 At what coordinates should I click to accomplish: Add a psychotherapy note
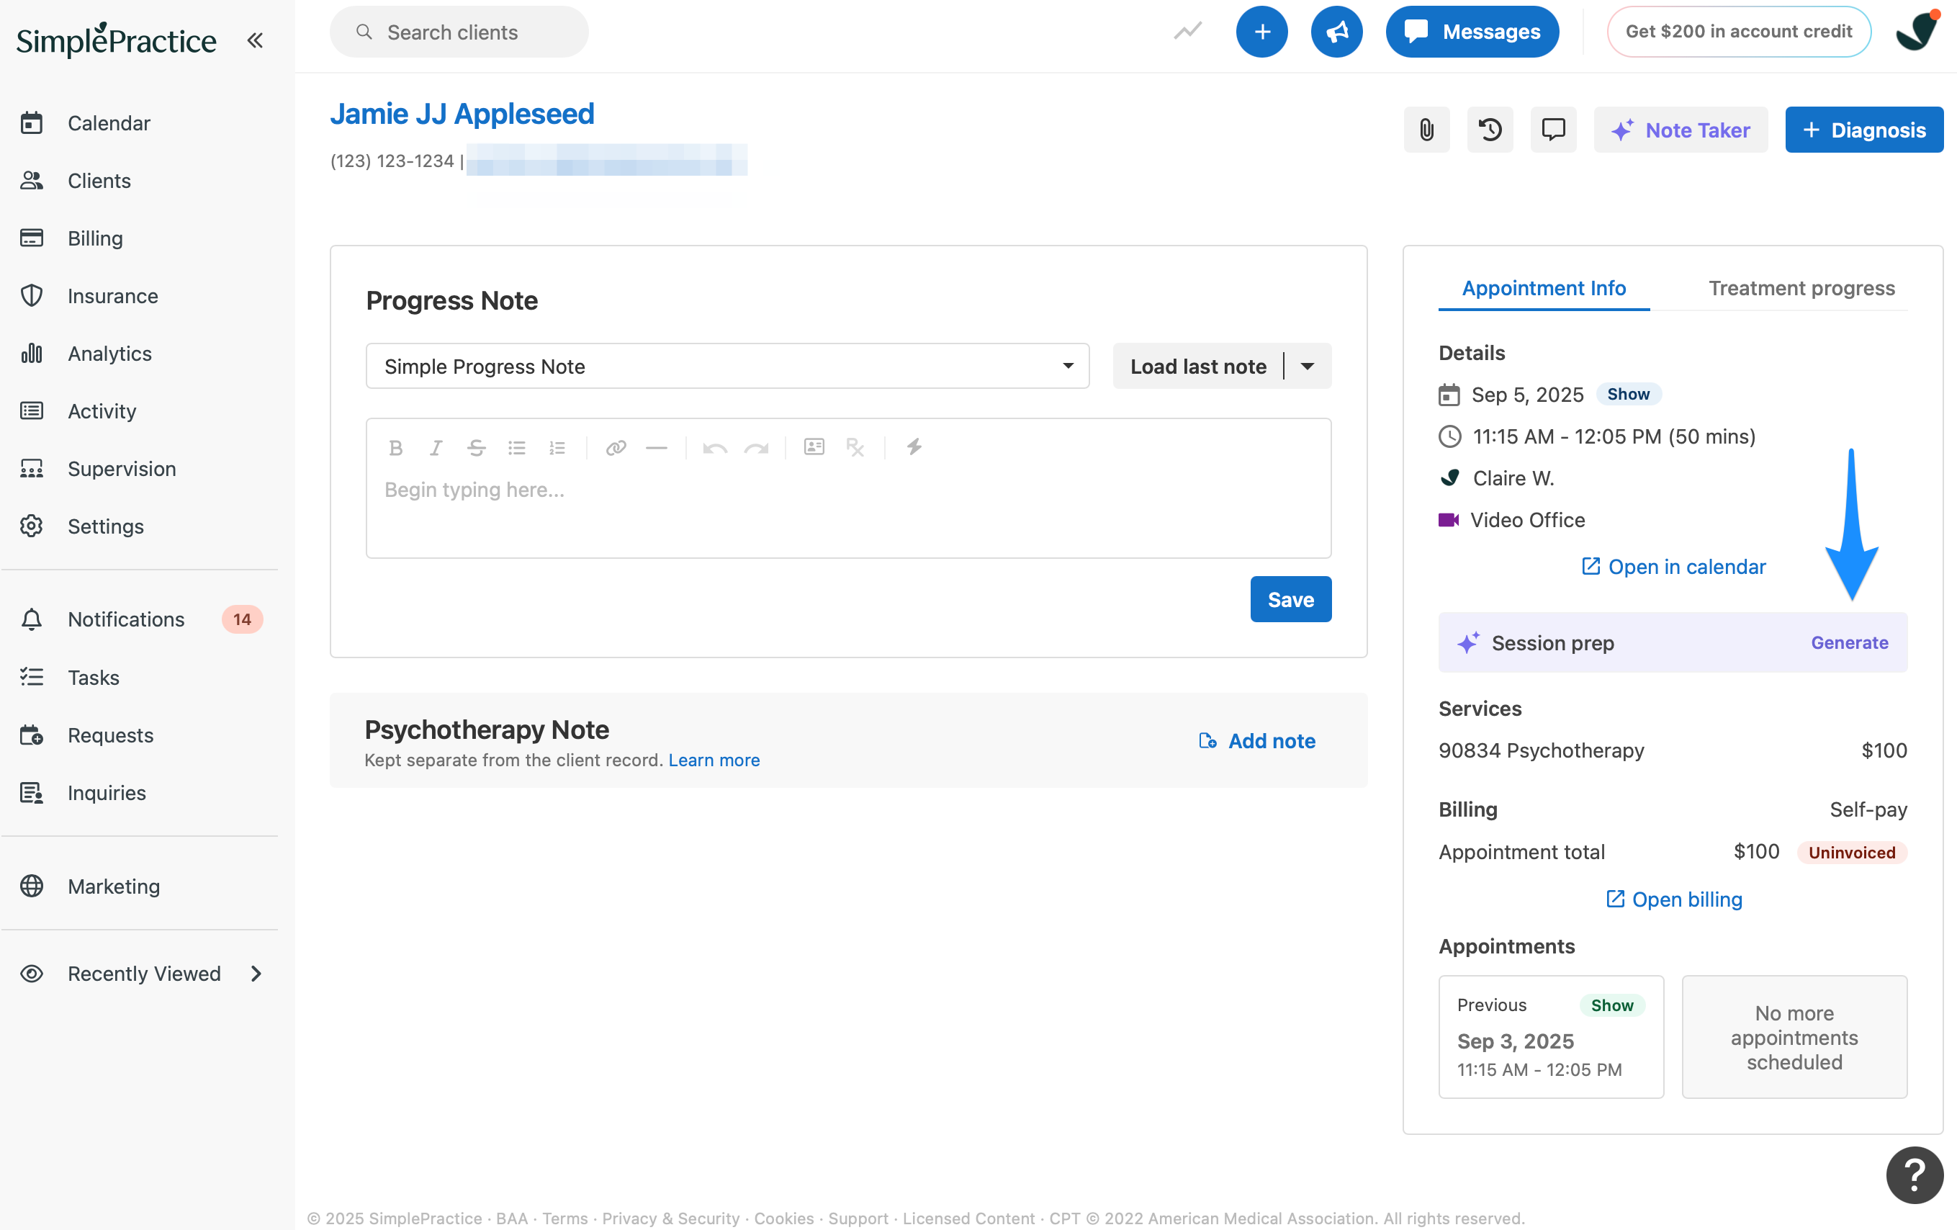point(1257,740)
